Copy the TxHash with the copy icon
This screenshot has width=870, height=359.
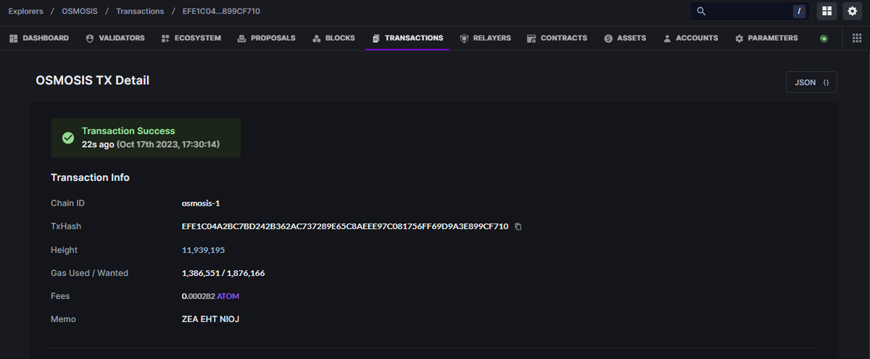click(x=518, y=227)
